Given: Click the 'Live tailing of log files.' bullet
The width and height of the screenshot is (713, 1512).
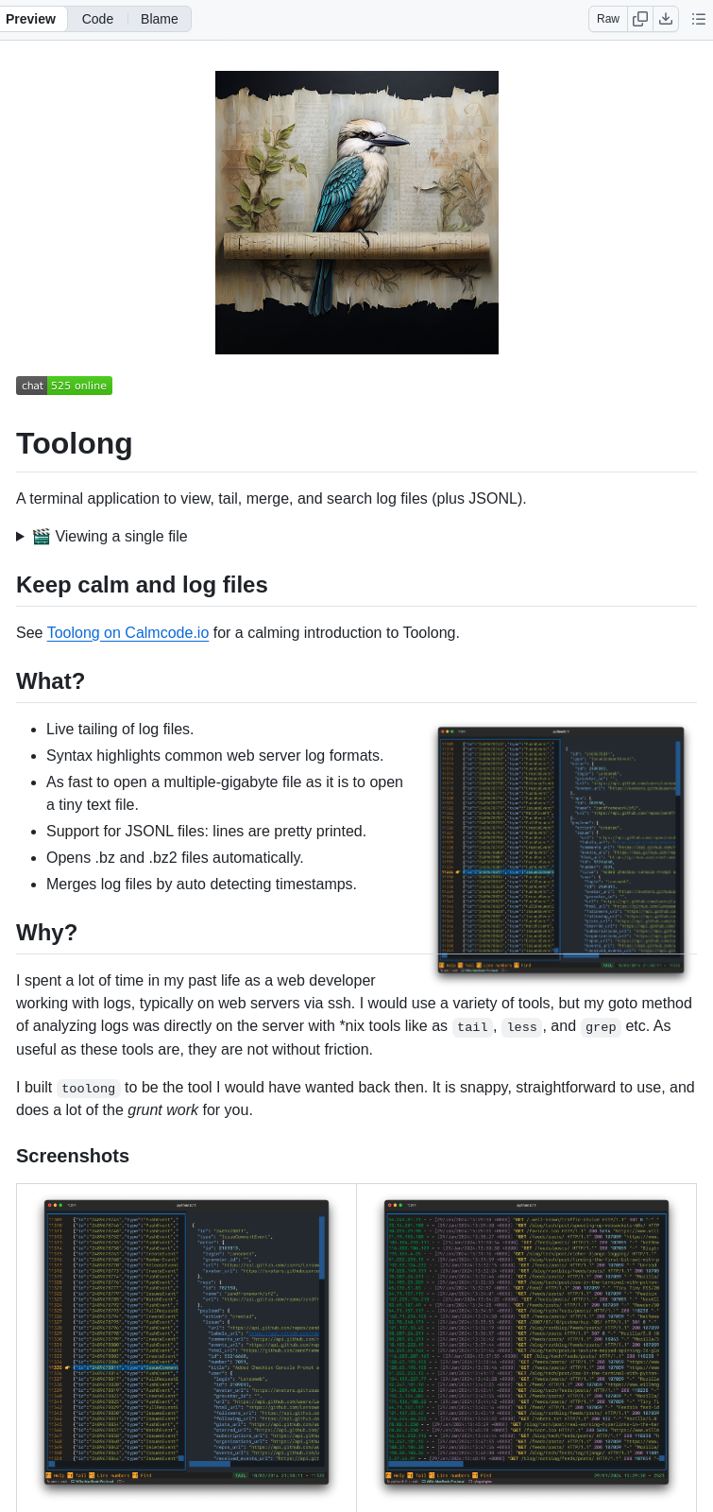Looking at the screenshot, I should coord(120,729).
